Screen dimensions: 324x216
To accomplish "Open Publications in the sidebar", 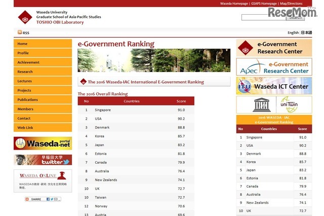I will pos(43,99).
